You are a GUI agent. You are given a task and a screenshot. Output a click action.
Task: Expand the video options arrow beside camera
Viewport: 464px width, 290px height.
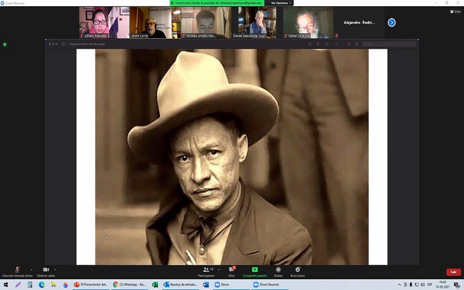click(55, 269)
